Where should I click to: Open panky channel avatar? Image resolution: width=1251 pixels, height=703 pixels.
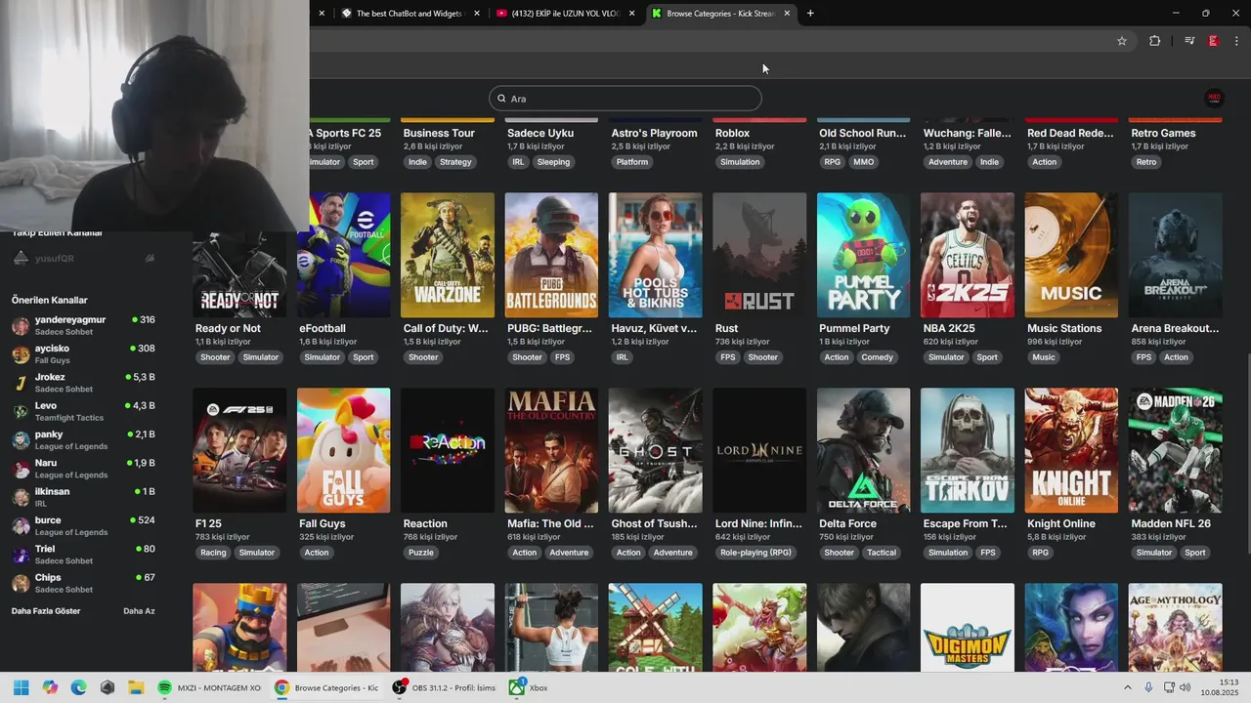coord(21,440)
